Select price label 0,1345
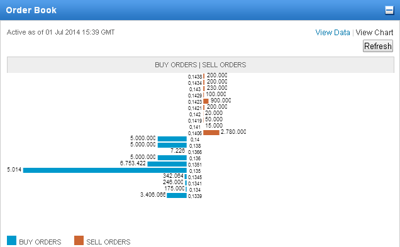 tap(195, 177)
